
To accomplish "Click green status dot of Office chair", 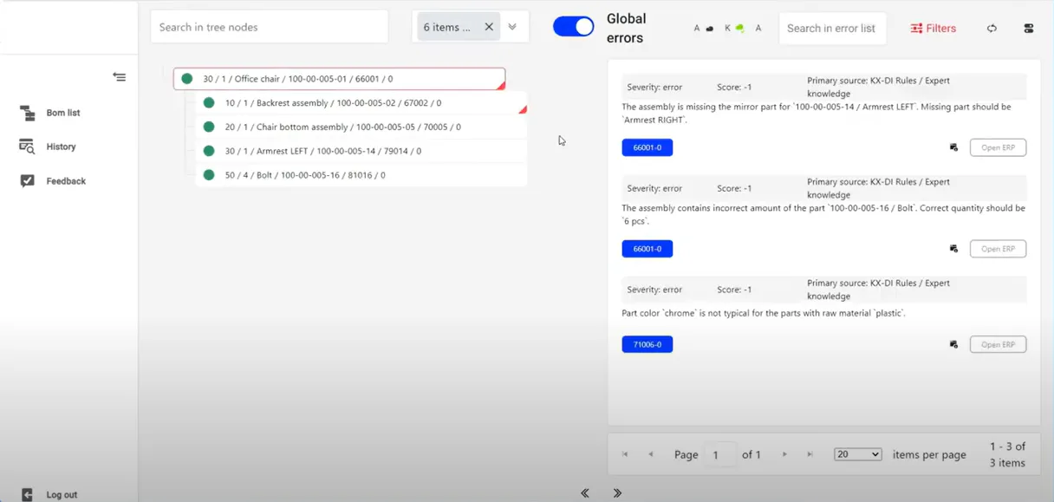I will point(186,79).
